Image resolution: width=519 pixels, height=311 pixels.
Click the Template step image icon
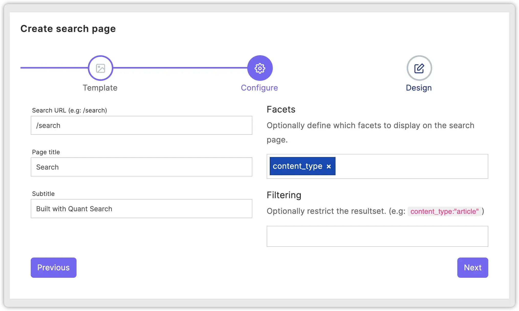coord(100,68)
